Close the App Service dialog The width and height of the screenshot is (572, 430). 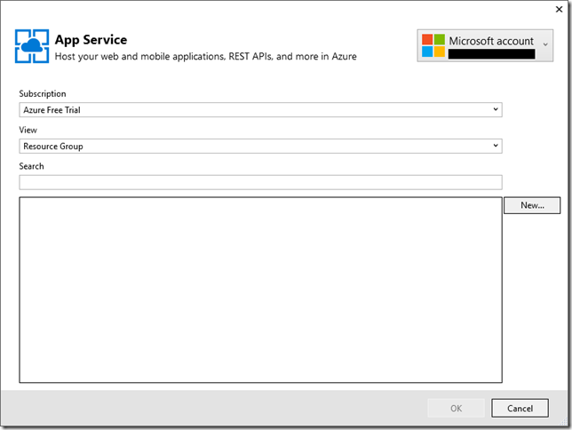click(x=559, y=10)
